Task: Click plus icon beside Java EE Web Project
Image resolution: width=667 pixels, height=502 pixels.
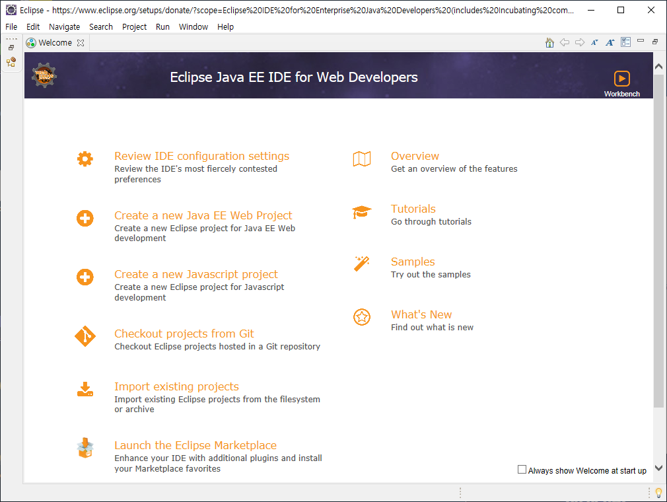Action: click(85, 218)
